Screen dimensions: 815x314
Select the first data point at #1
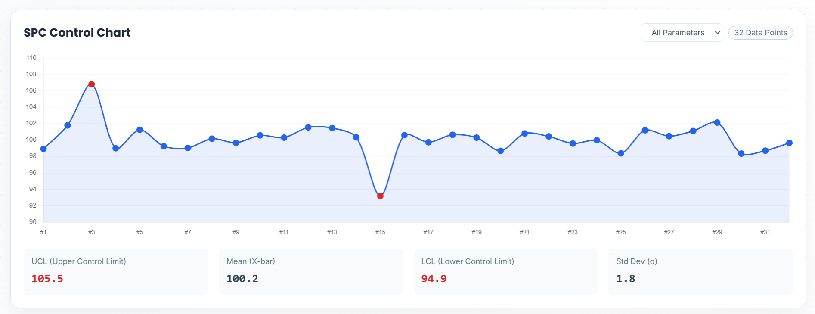[x=43, y=149]
